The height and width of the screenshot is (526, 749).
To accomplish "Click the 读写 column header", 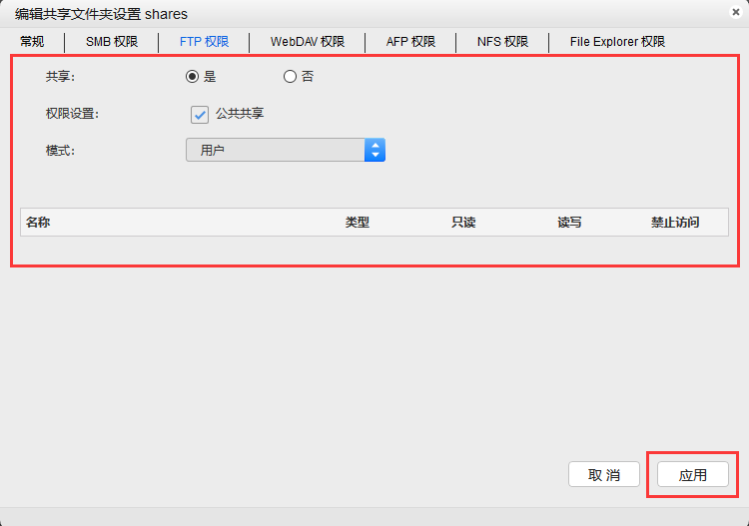I will point(569,223).
